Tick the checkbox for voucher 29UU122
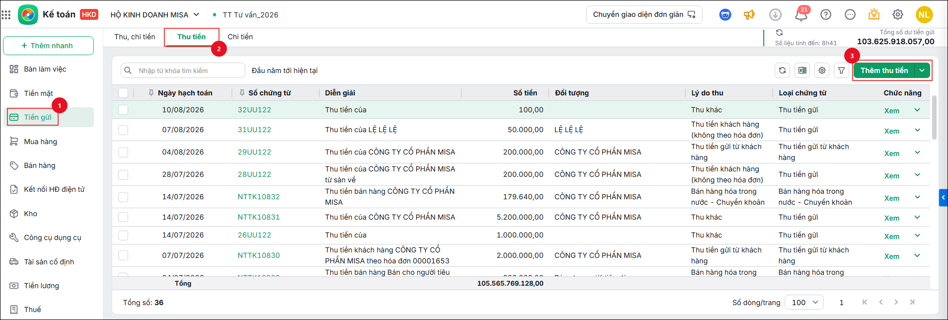Screen dimensions: 948x320 [x=123, y=153]
